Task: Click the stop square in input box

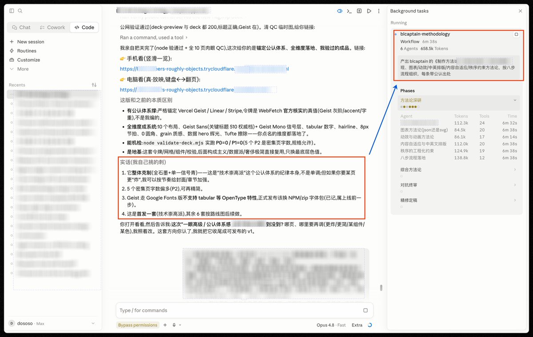Action: pyautogui.click(x=365, y=310)
